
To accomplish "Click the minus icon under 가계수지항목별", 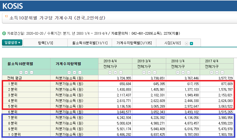I will (80, 72).
